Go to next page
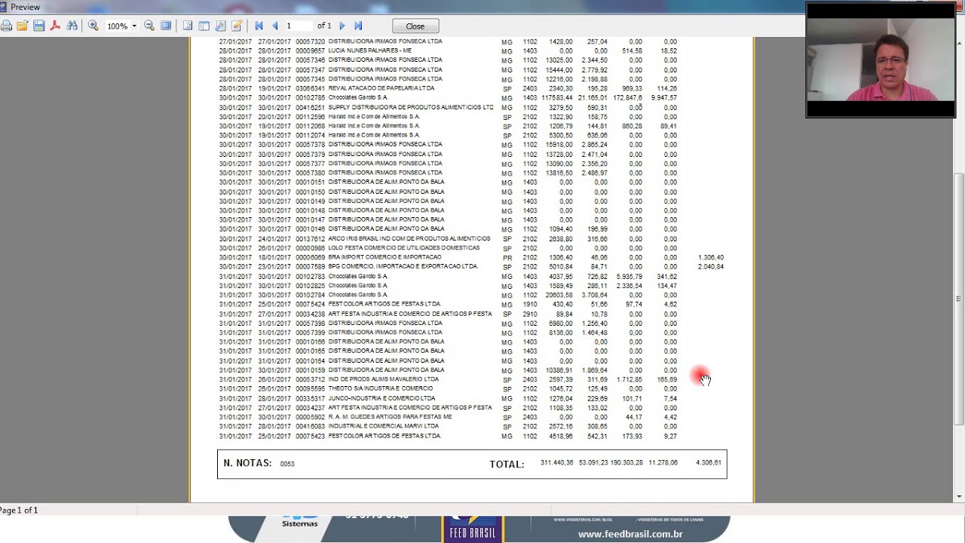Image resolution: width=965 pixels, height=543 pixels. click(x=342, y=26)
